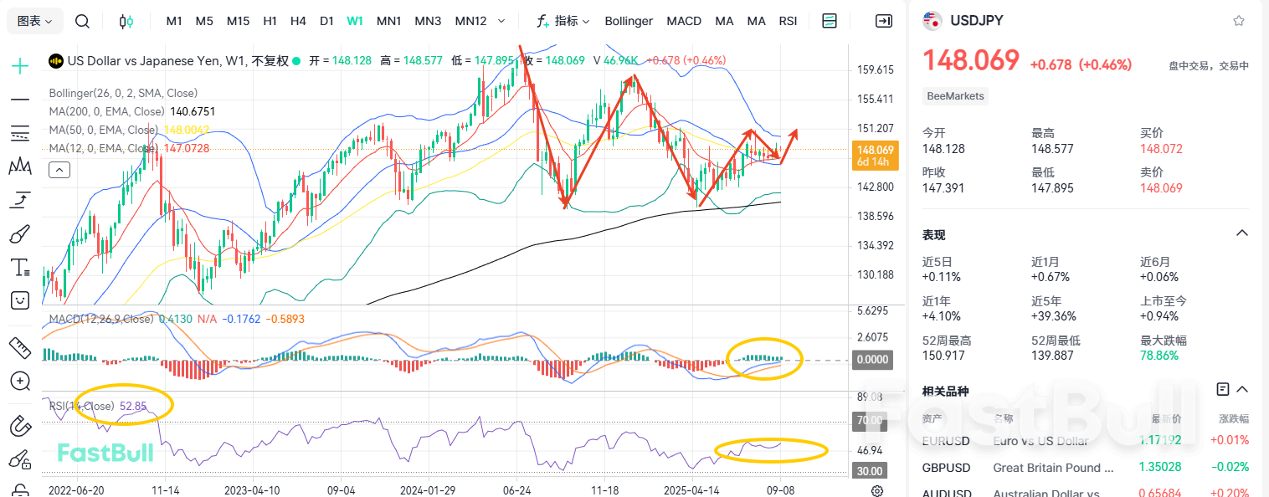This screenshot has height=497, width=1269.
Task: Add USDJPY to favorites with star
Action: pyautogui.click(x=1239, y=21)
